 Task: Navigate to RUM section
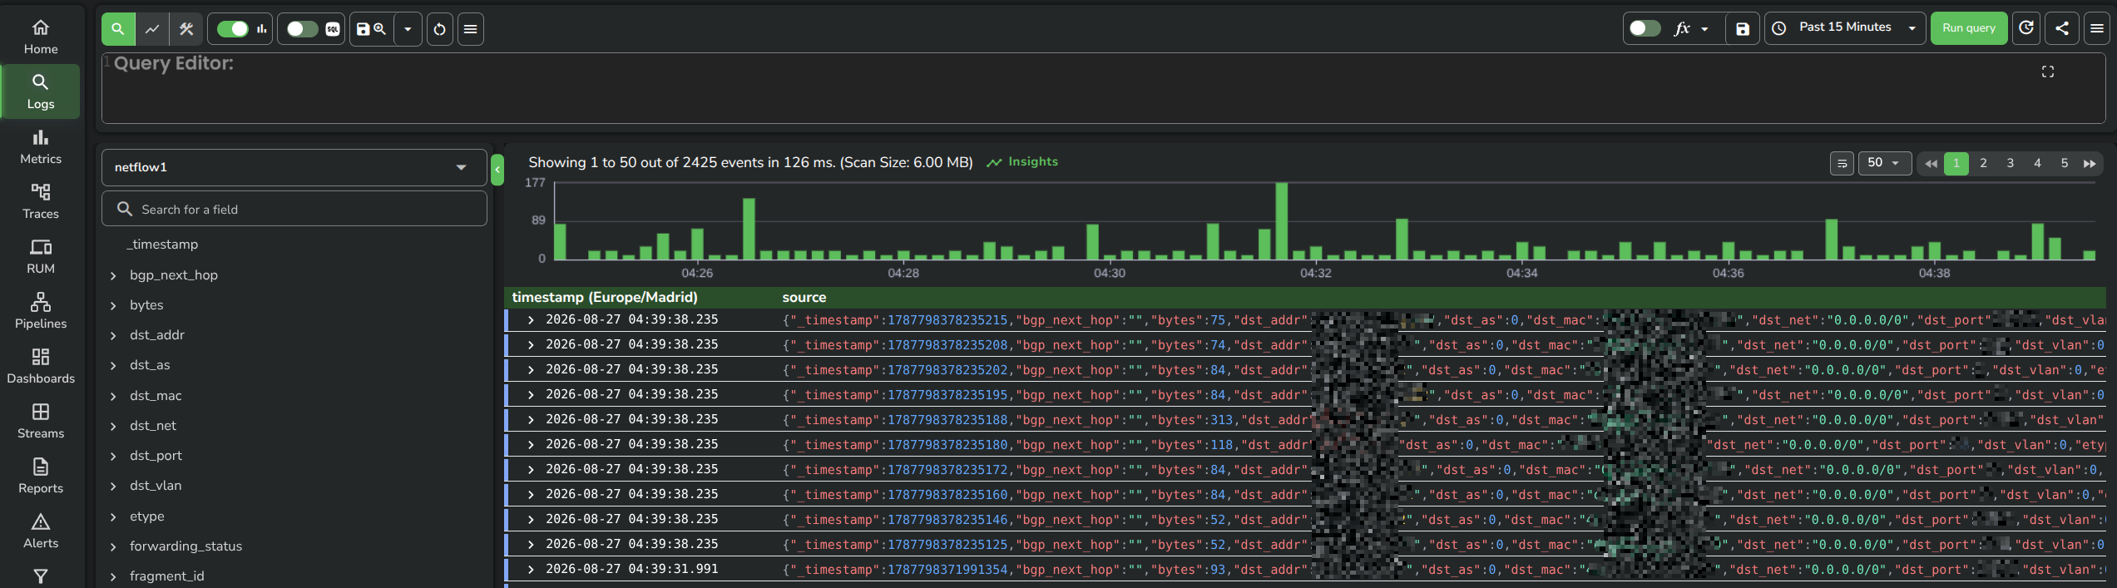point(40,256)
